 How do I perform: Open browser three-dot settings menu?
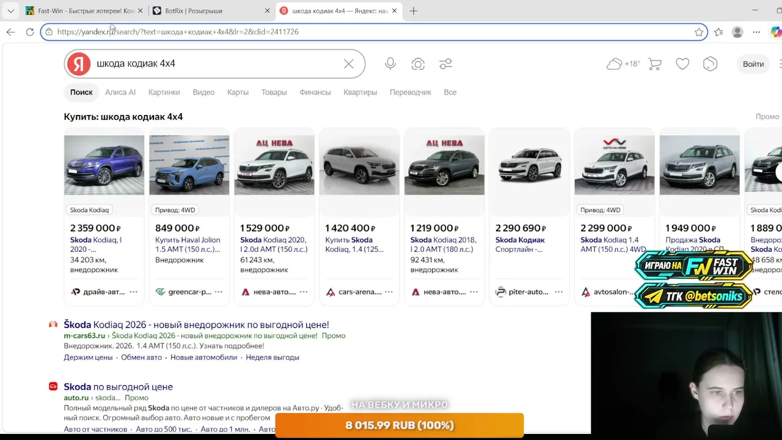click(756, 32)
